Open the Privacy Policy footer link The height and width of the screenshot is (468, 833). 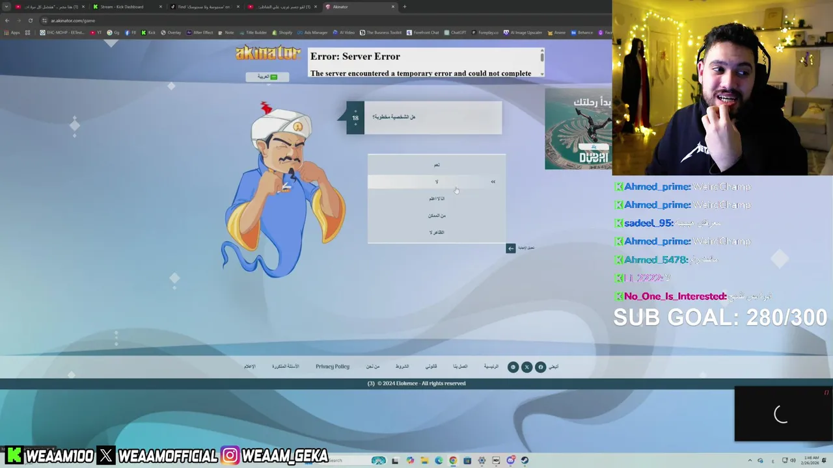click(x=333, y=367)
